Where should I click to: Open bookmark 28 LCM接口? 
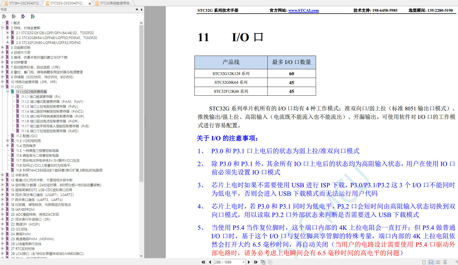(47, 254)
